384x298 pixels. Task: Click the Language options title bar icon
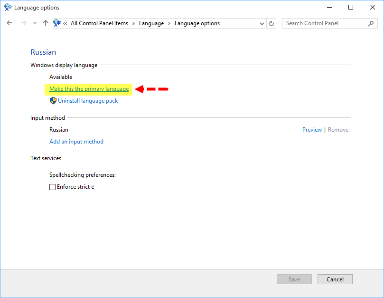pyautogui.click(x=8, y=8)
